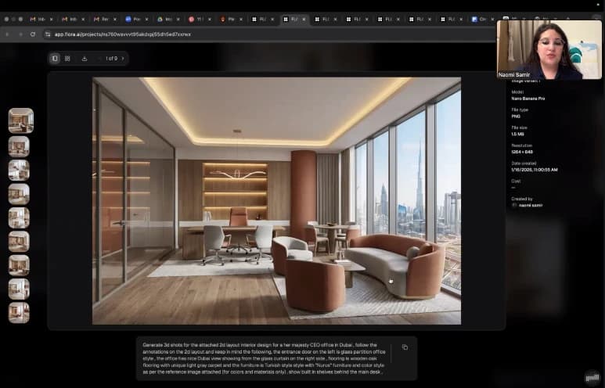Select the third thumbnail in the strip
The height and width of the screenshot is (388, 605).
tap(19, 170)
